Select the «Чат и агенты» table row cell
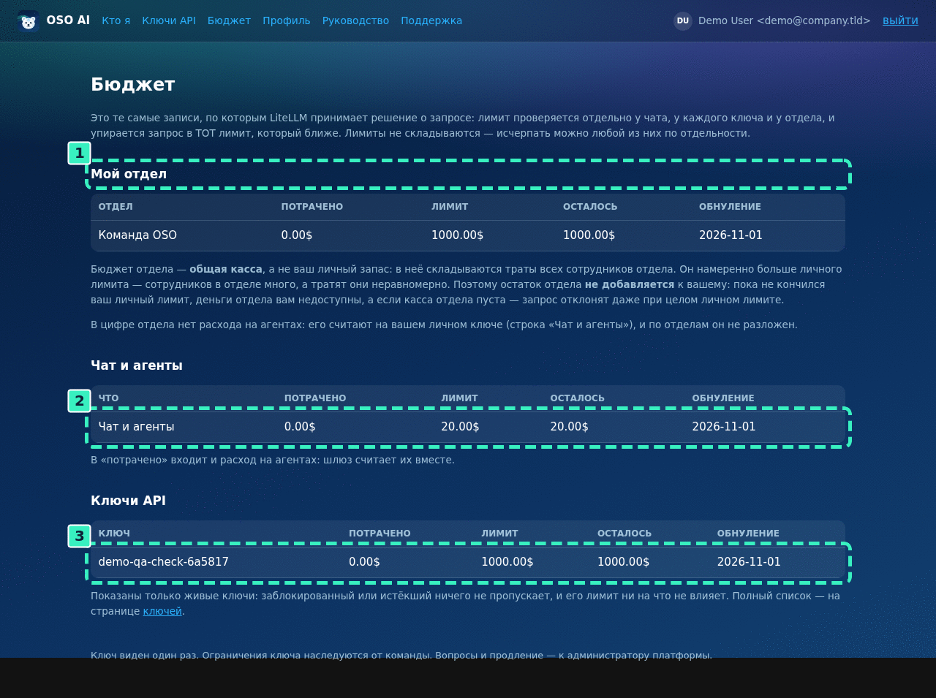 pos(136,427)
